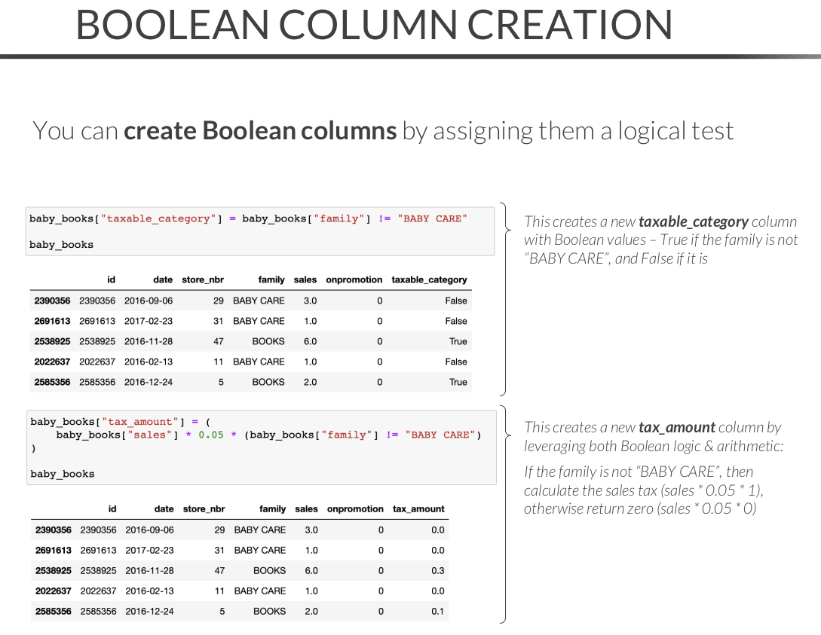Click the onpromotion header in the lower table
821x635 pixels.
tap(355, 509)
